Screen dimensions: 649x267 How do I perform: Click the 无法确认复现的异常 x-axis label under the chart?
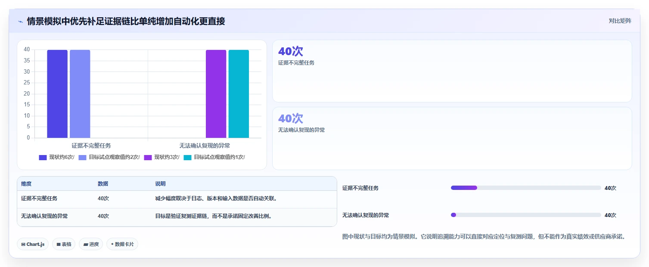[x=205, y=146]
